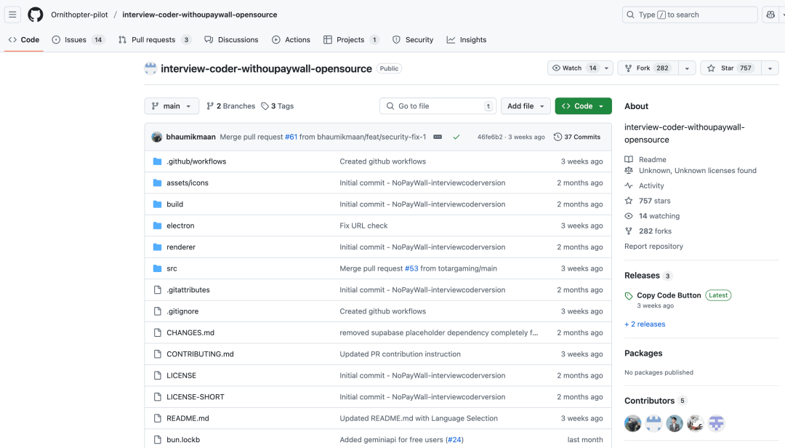The height and width of the screenshot is (448, 785).
Task: Open the hamburger navigation menu
Action: [13, 15]
